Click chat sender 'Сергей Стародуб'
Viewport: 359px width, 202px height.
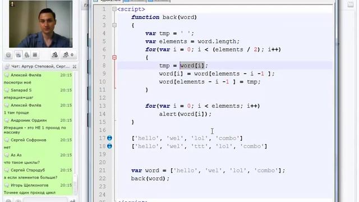(27, 170)
